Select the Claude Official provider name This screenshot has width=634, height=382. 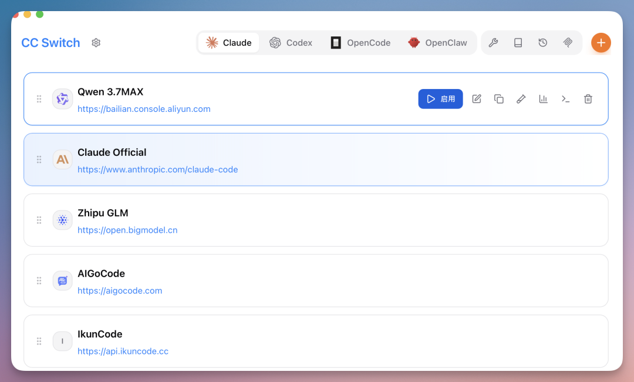point(112,152)
